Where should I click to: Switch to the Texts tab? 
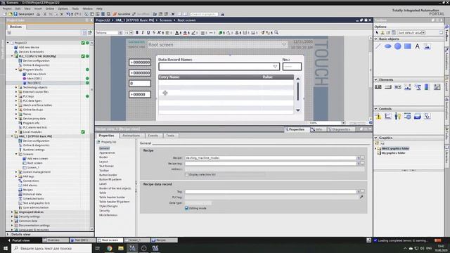pyautogui.click(x=170, y=136)
